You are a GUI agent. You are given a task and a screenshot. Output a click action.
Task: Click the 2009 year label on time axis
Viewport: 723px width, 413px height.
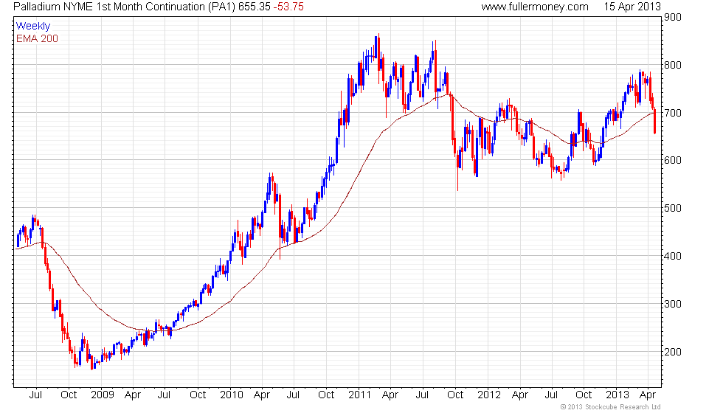tap(102, 395)
